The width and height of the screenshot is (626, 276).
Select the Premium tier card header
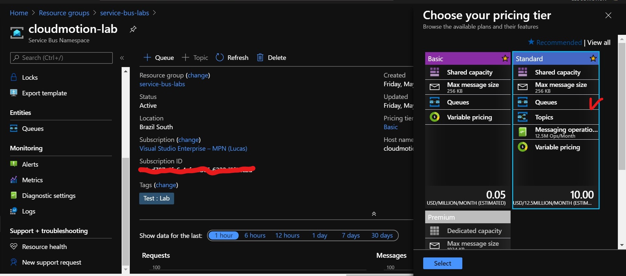(x=468, y=217)
